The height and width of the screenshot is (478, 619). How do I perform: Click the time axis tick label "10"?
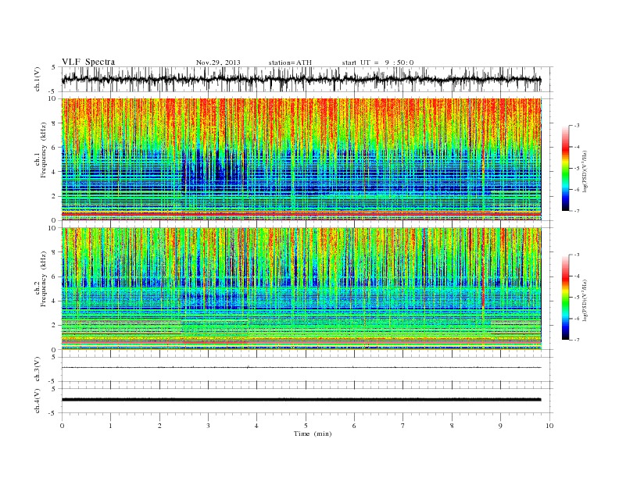(x=549, y=426)
